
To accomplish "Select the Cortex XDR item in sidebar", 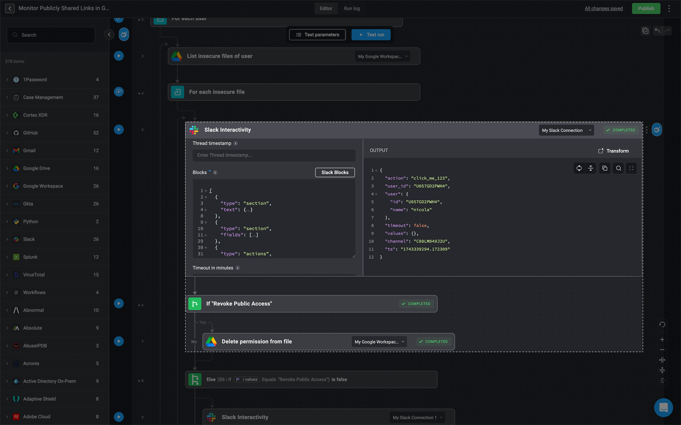I will (x=54, y=115).
